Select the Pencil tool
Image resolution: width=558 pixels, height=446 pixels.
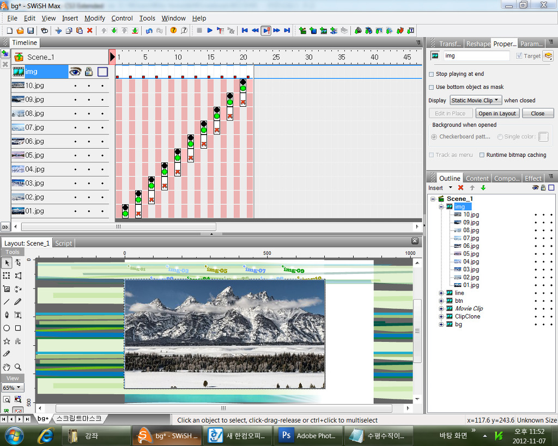click(x=18, y=302)
